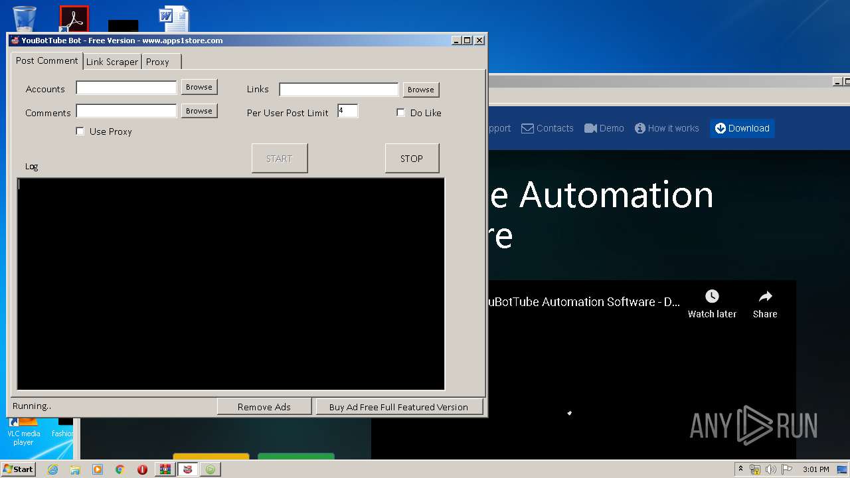This screenshot has height=478, width=850.
Task: Click the video title text in browser
Action: [583, 301]
